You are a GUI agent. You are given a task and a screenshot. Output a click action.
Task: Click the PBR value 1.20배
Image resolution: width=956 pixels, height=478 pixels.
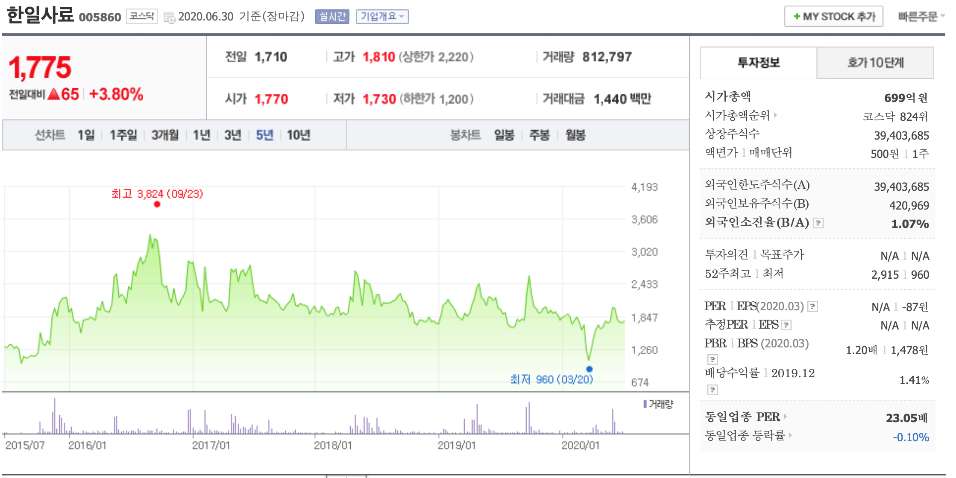pyautogui.click(x=862, y=350)
